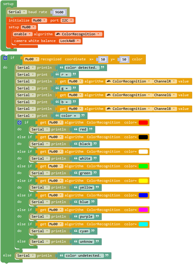Screen dimensions: 193x264
Task: Open the LockAWB white balance dropdown
Action: [x=70, y=41]
